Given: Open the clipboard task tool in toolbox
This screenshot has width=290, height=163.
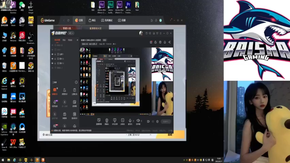Looking at the screenshot, I should pyautogui.click(x=74, y=91).
